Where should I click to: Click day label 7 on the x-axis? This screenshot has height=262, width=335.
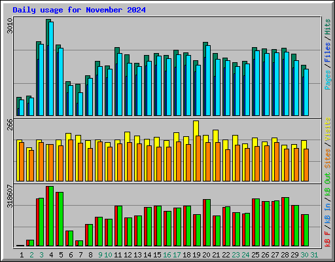click(80, 255)
